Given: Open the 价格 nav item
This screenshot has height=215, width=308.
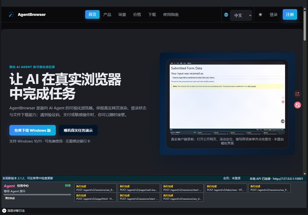Looking at the screenshot, I should coord(137,15).
